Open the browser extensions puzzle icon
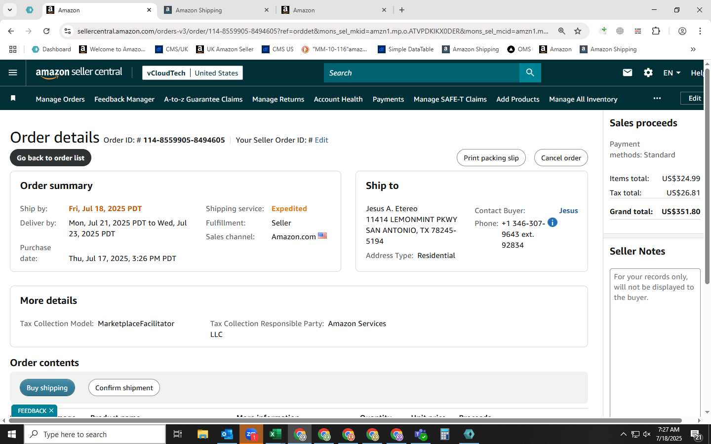Screen dimensions: 711x444 [656, 31]
